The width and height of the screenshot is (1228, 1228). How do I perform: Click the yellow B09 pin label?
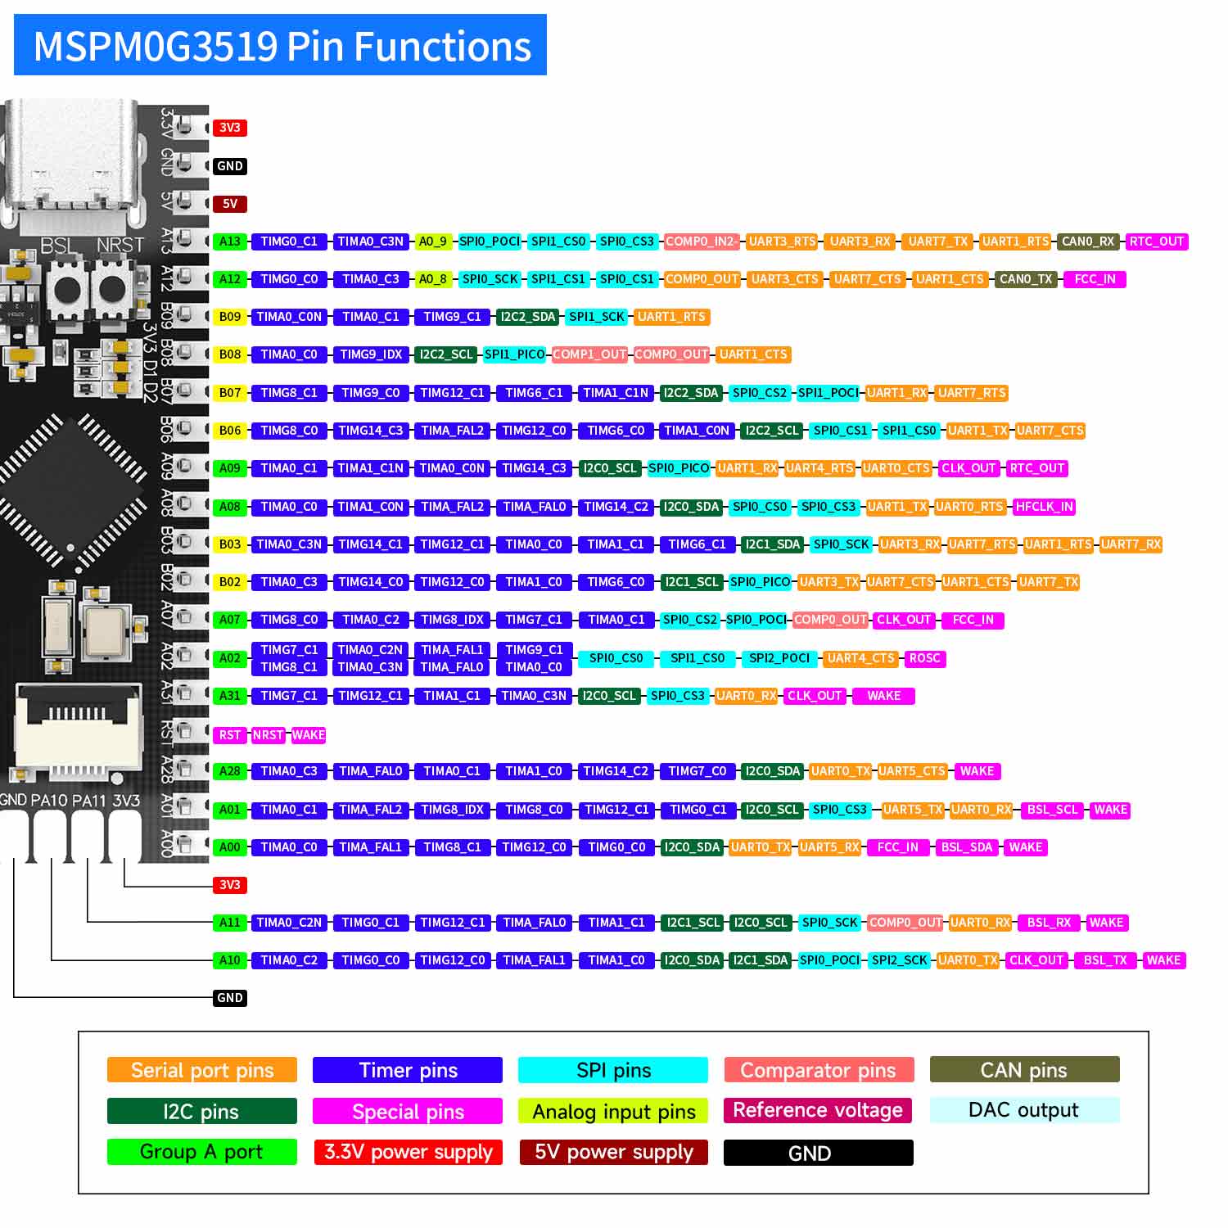(230, 317)
